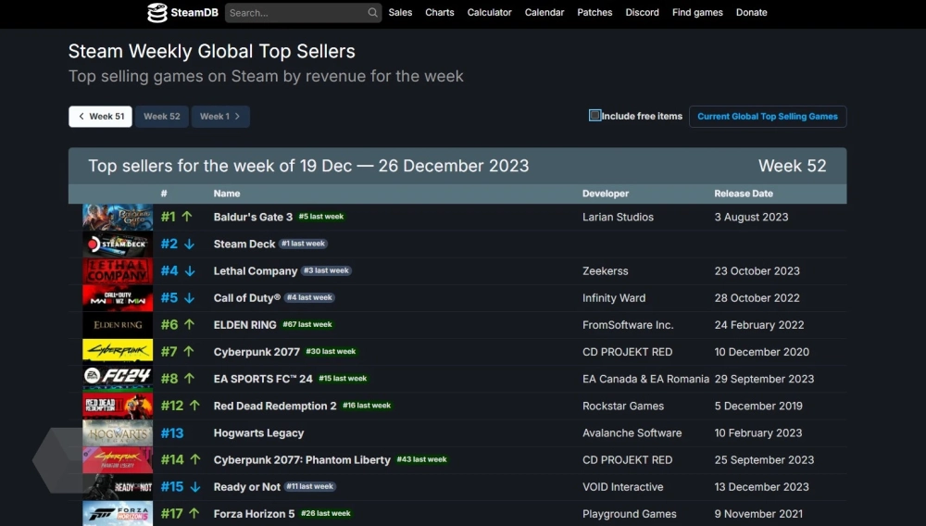
Task: Click the SteamDB logo icon
Action: [x=157, y=13]
